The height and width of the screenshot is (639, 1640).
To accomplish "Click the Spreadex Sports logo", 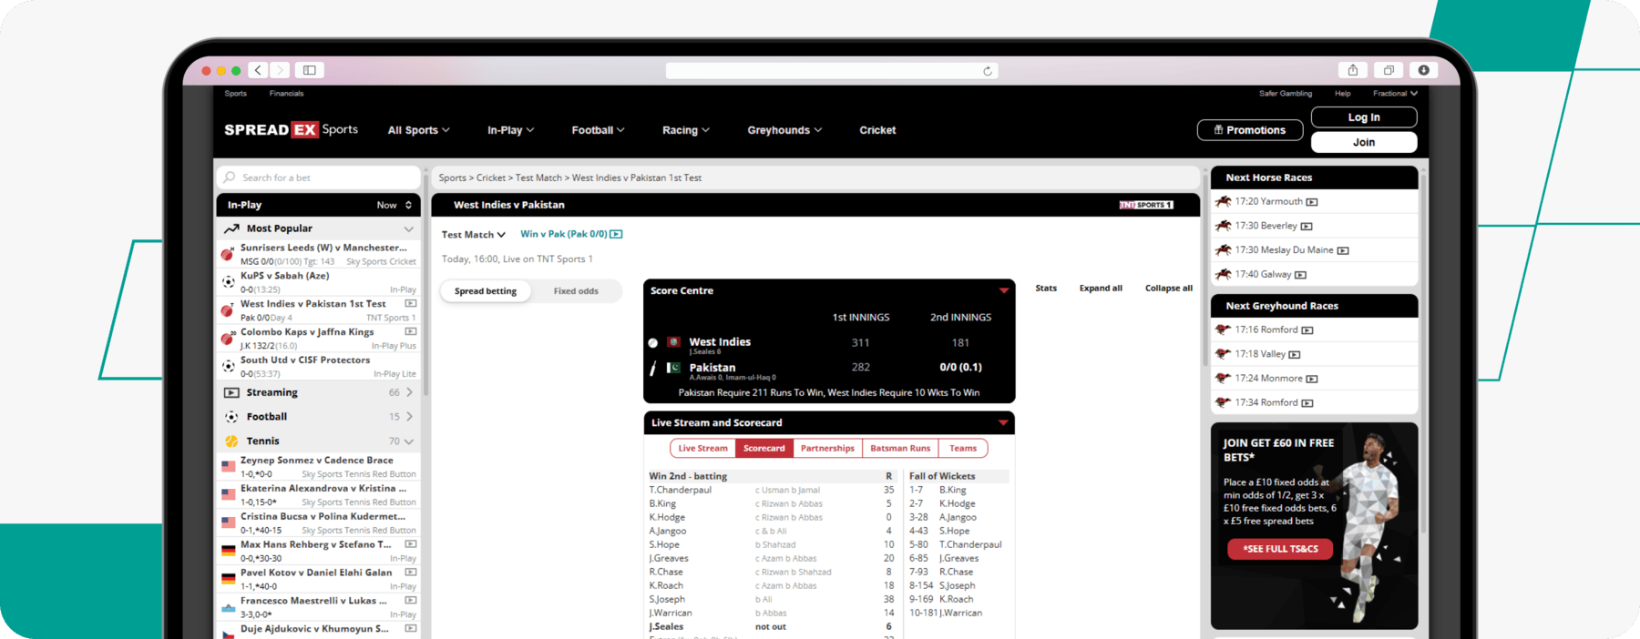I will pyautogui.click(x=291, y=129).
